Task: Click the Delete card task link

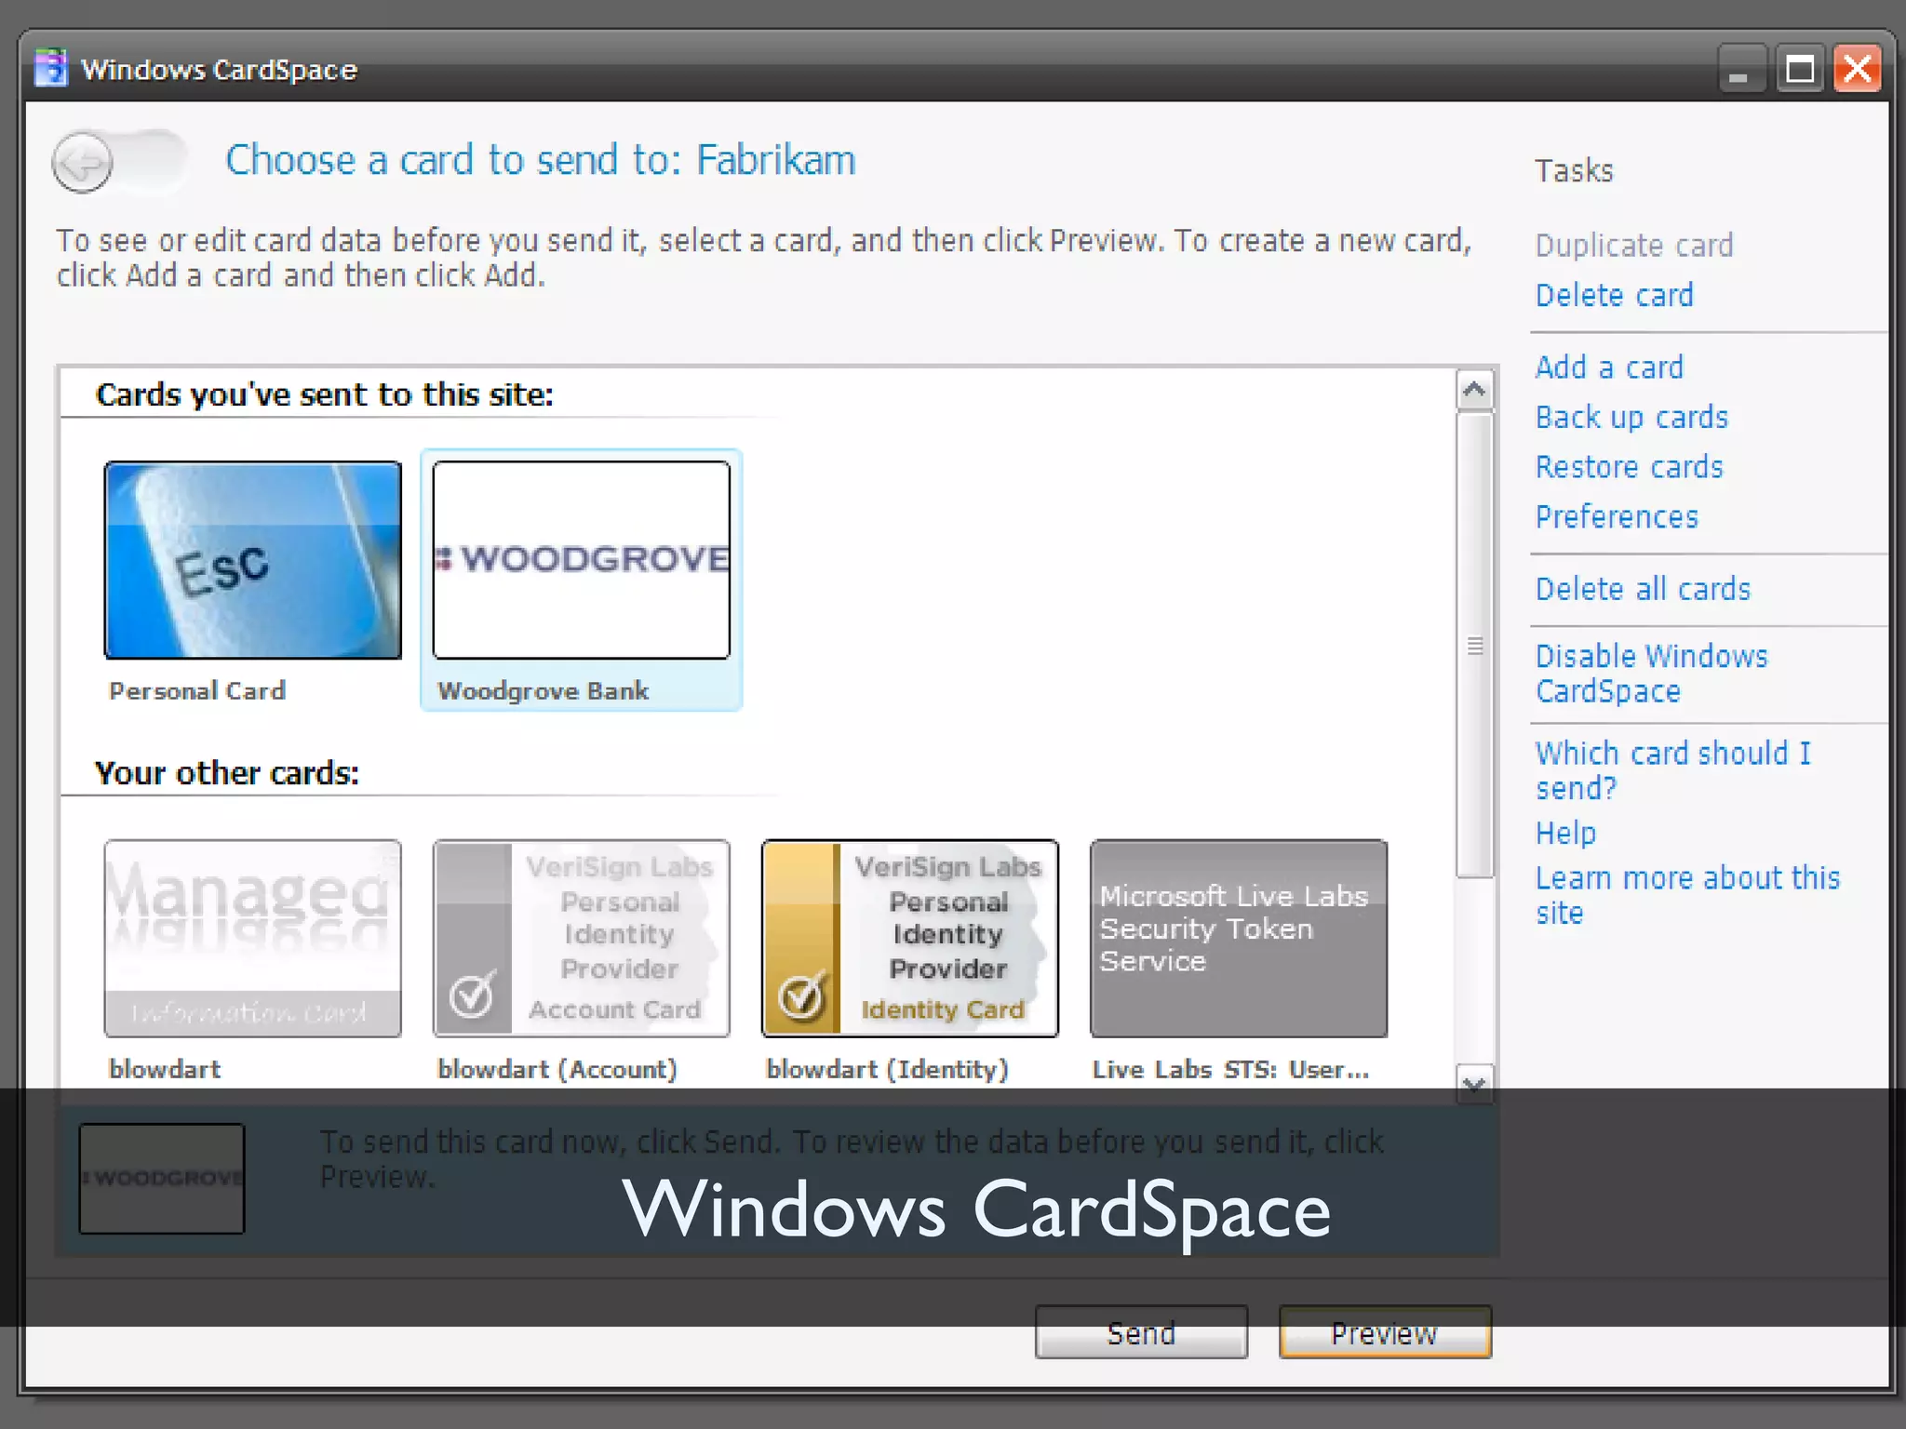Action: [x=1614, y=296]
